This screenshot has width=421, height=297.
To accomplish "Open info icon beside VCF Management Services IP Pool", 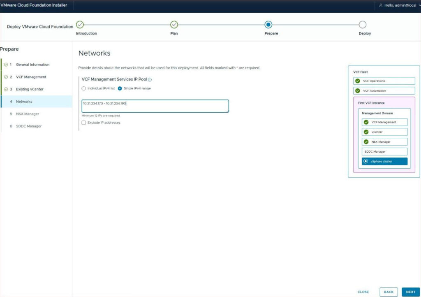I will pos(150,79).
